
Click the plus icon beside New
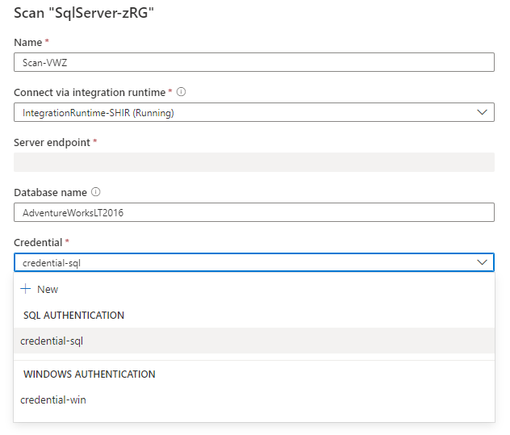click(25, 289)
